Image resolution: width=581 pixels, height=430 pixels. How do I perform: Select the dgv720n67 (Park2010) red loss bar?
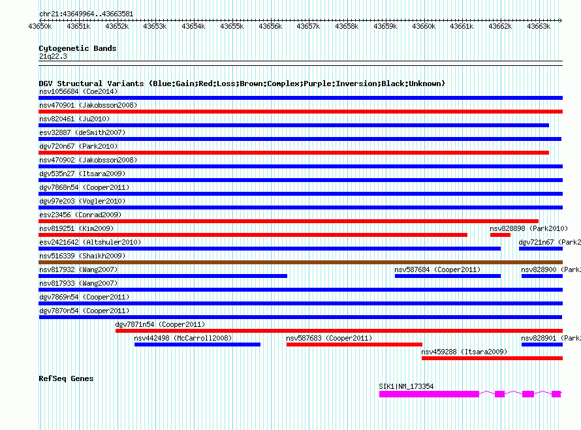(294, 153)
